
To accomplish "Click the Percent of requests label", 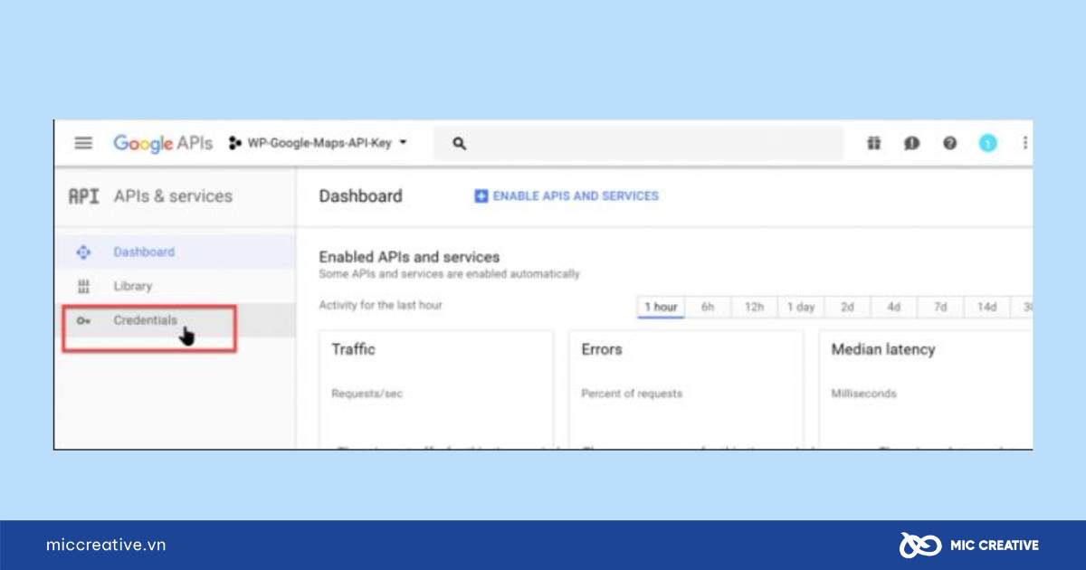I will point(632,394).
